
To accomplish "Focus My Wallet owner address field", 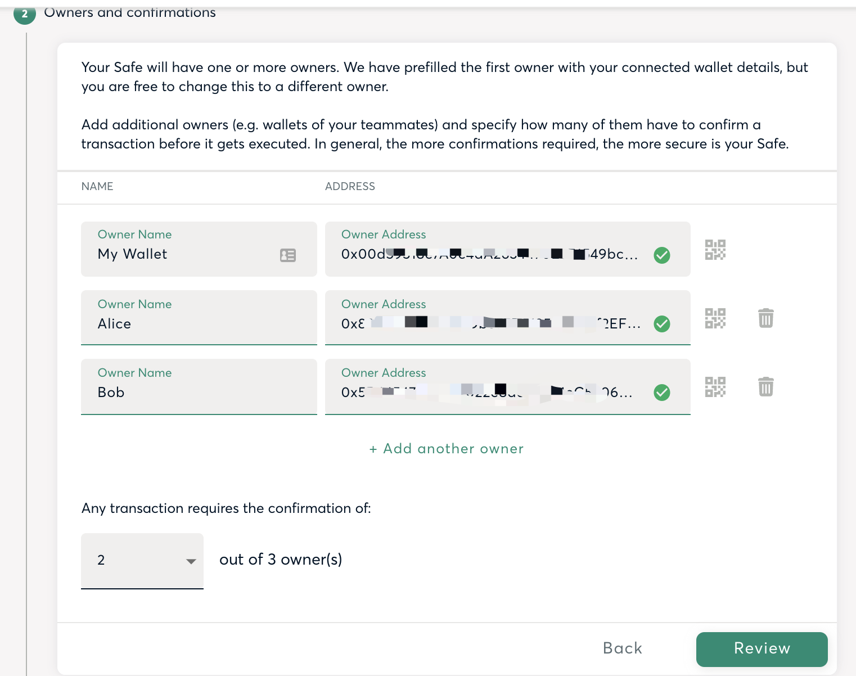I will tap(489, 254).
